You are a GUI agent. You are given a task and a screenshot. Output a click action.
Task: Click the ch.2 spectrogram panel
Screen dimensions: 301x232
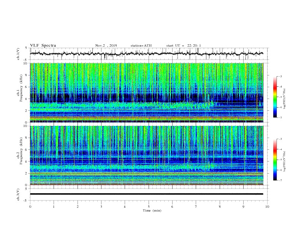click(x=146, y=155)
